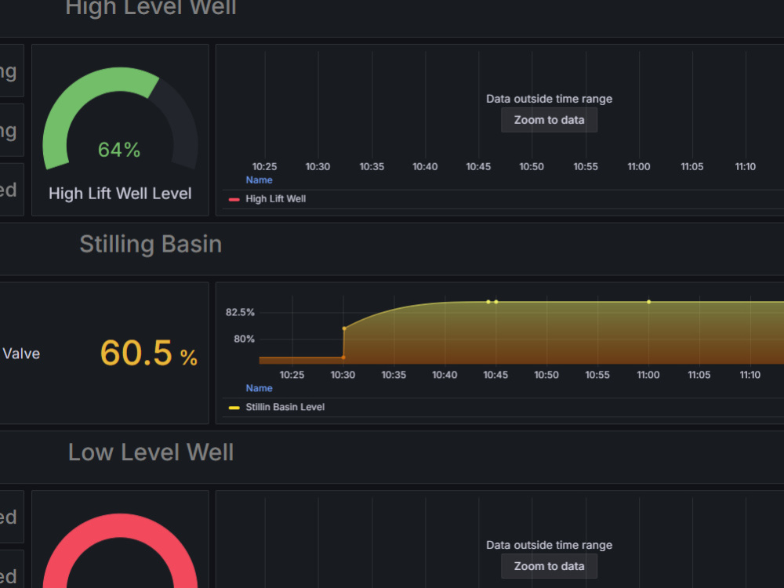Click the 64% gauge reading
This screenshot has width=784, height=588.
tap(119, 149)
